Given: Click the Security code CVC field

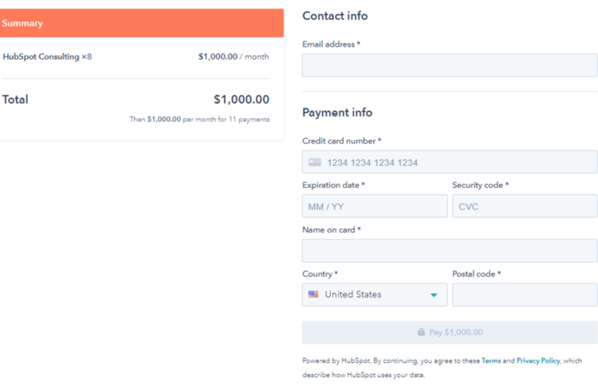Looking at the screenshot, I should (524, 207).
